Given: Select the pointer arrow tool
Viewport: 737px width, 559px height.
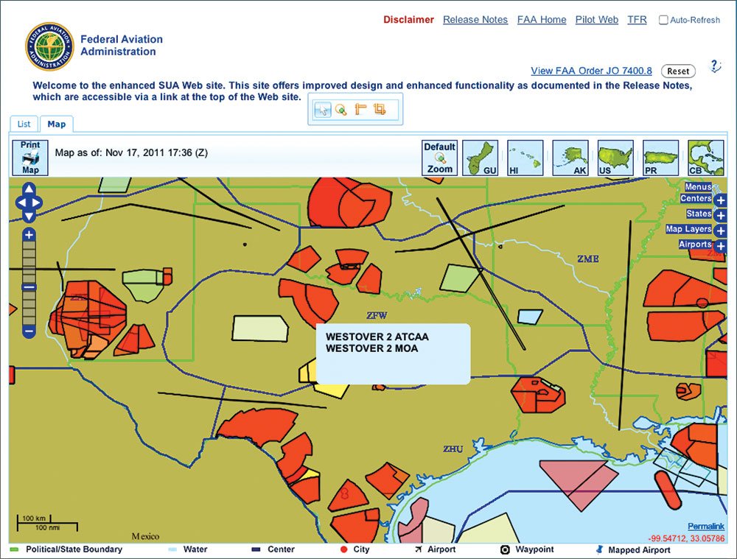Looking at the screenshot, I should tap(323, 110).
